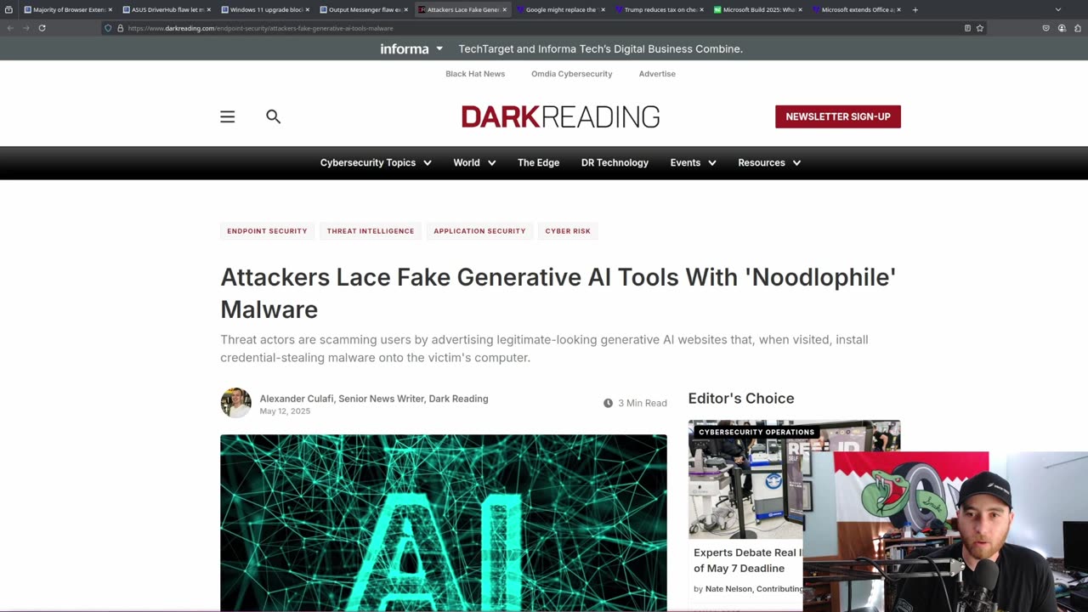Expand the Cybersecurity Topics dropdown
This screenshot has height=612, width=1088.
point(427,163)
